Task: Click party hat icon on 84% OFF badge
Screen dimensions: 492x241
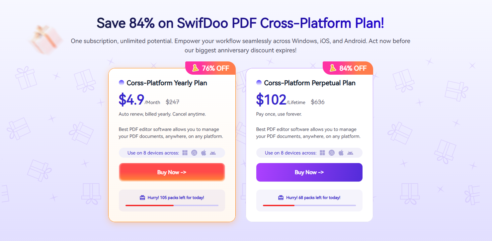Action: pos(333,68)
